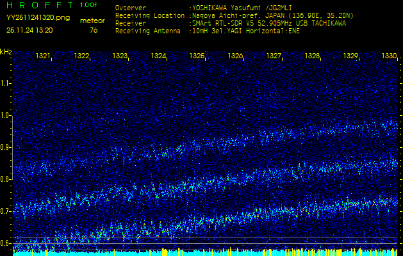Click the 0.9 kHz axis label
Image resolution: width=403 pixels, height=256 pixels.
coord(5,147)
